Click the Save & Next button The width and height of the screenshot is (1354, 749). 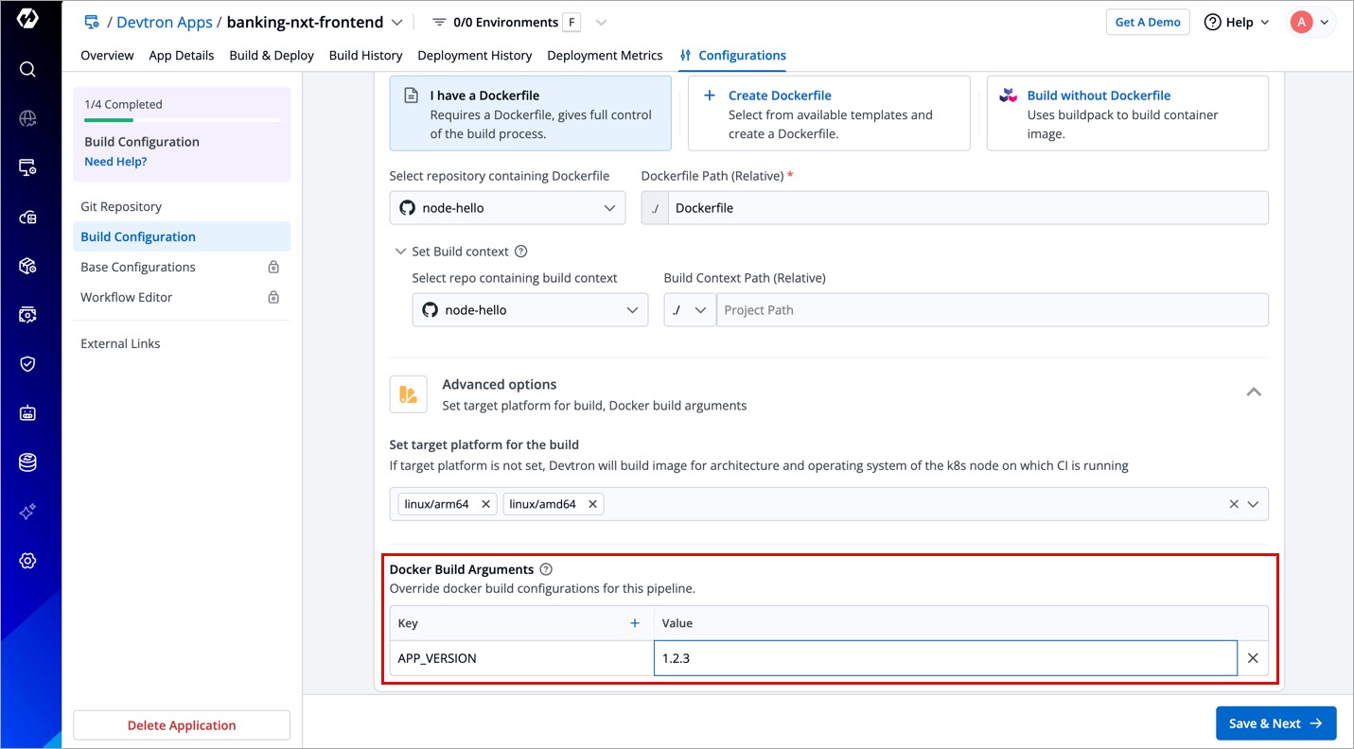pyautogui.click(x=1275, y=723)
